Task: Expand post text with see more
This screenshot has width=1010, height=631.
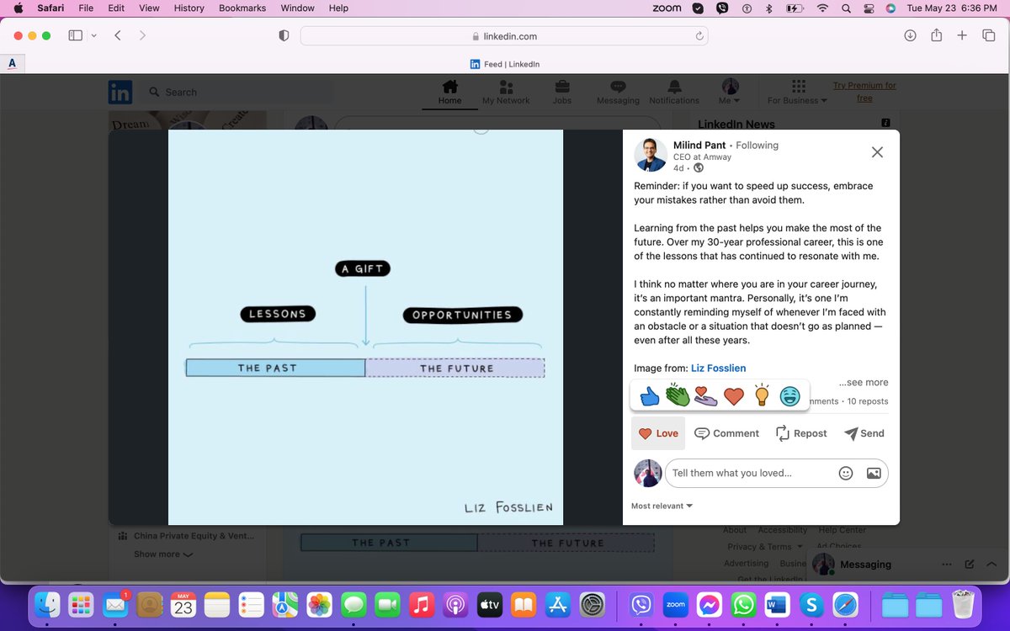Action: tap(864, 382)
